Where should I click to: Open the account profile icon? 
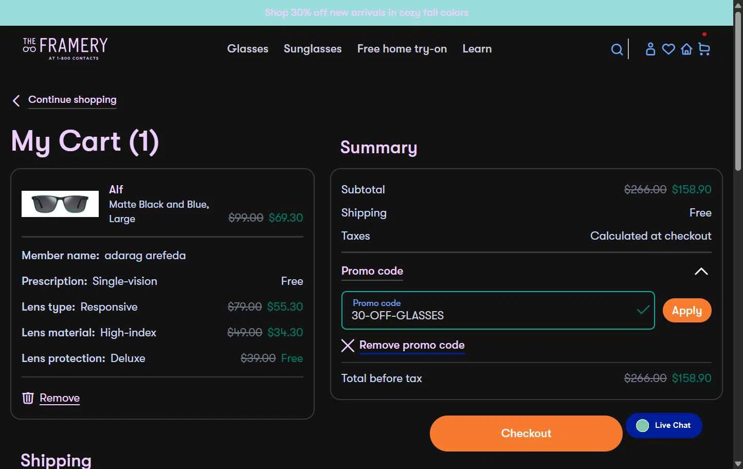(x=650, y=49)
